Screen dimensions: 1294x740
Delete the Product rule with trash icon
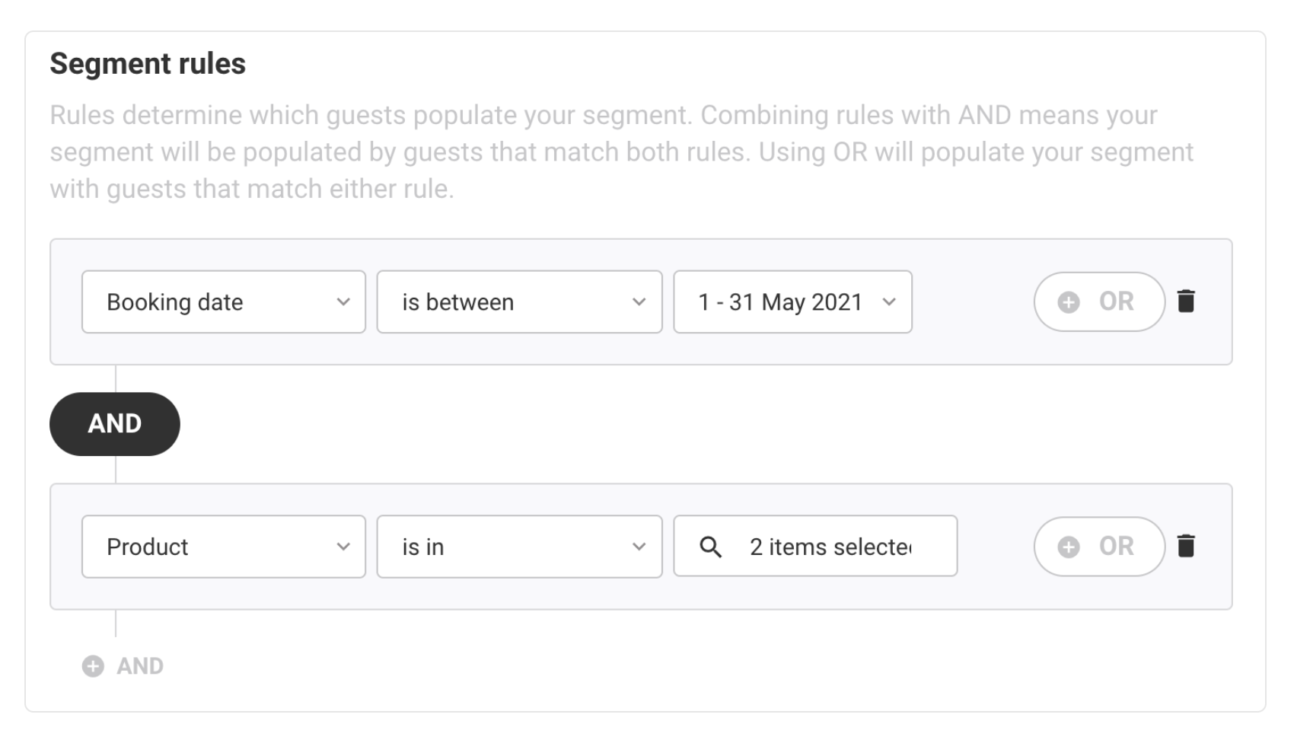(x=1186, y=546)
